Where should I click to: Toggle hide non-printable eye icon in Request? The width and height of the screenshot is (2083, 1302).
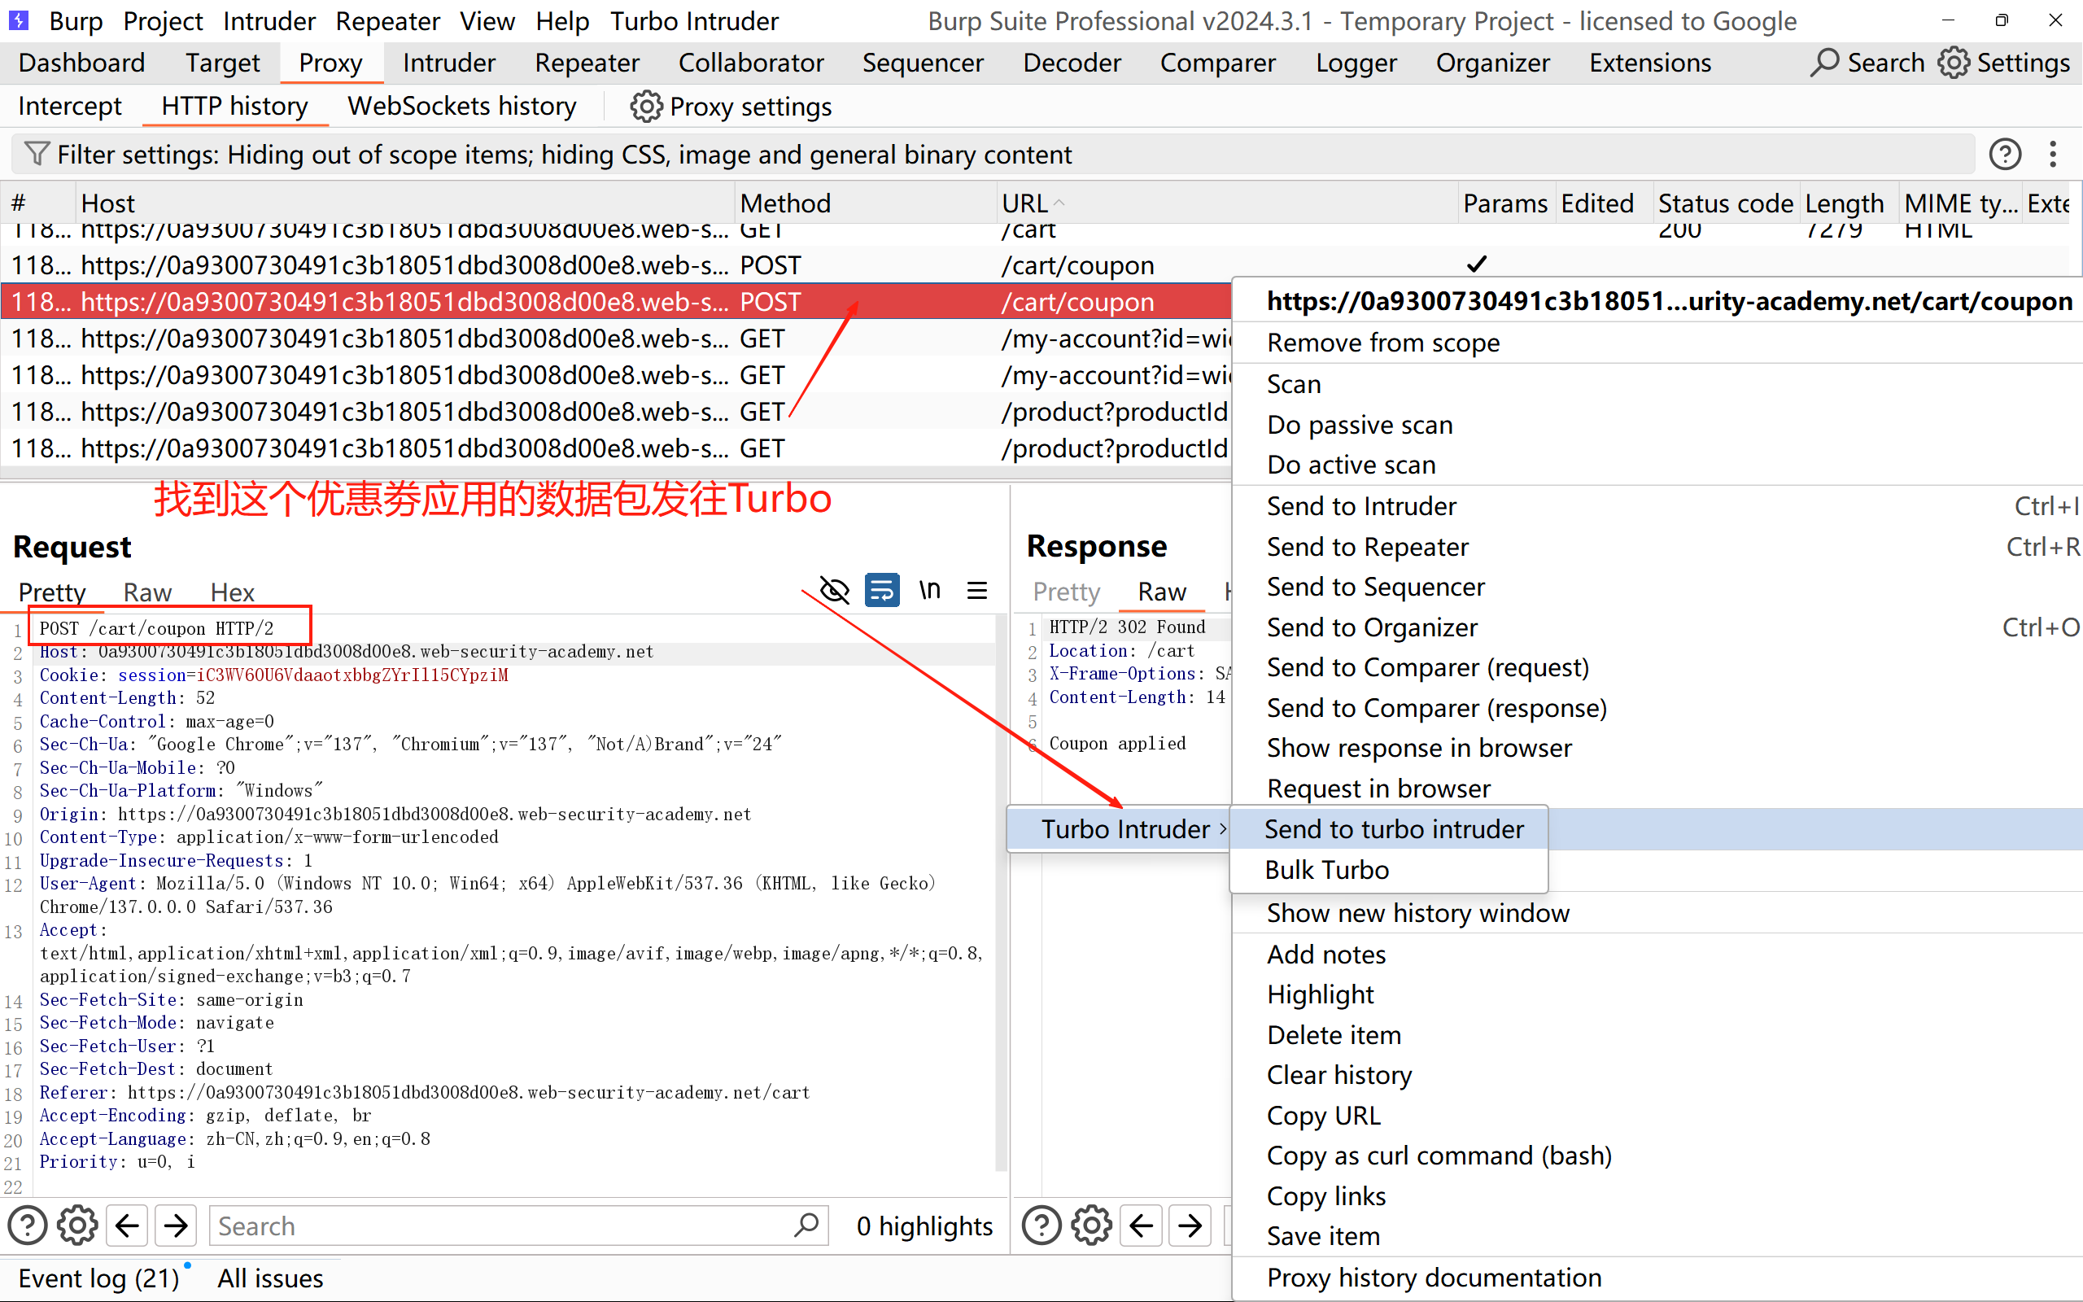coord(834,591)
